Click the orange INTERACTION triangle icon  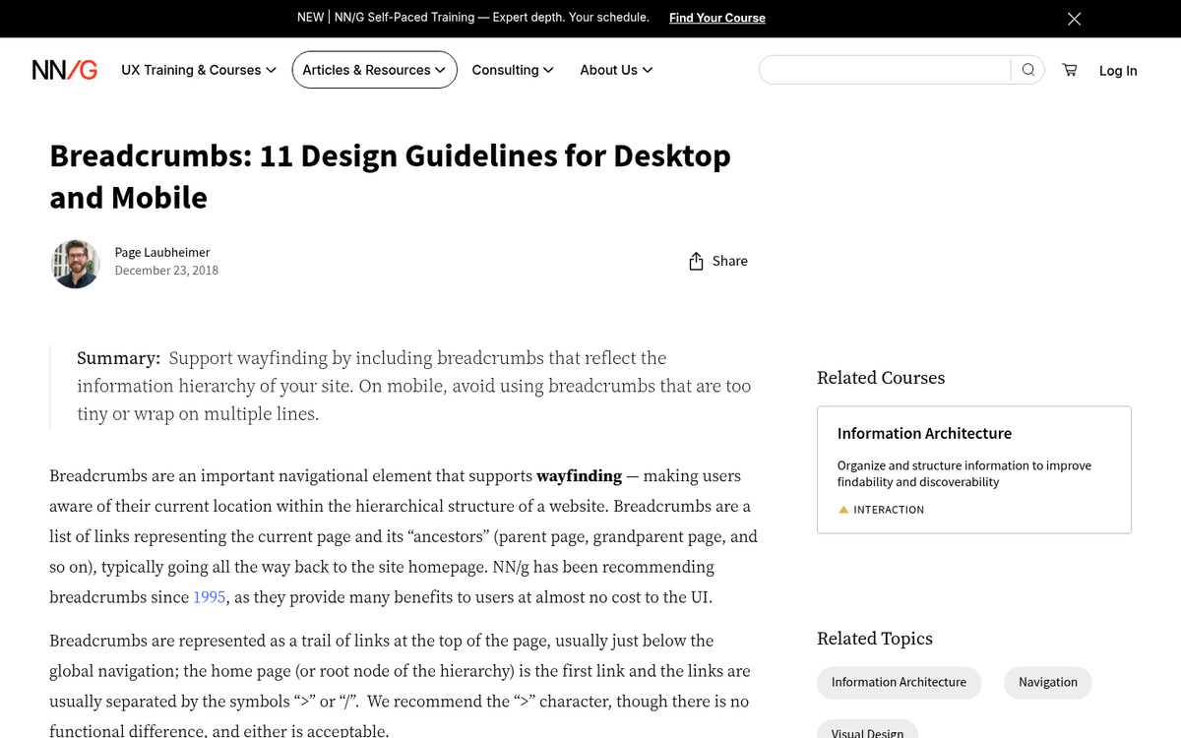(843, 509)
